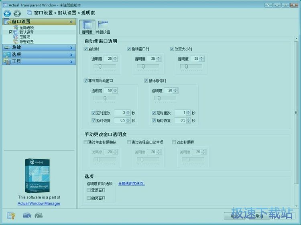301x225 pixels.
Task: Uncheck the 改变大小时 checkbox
Action: (x=172, y=49)
